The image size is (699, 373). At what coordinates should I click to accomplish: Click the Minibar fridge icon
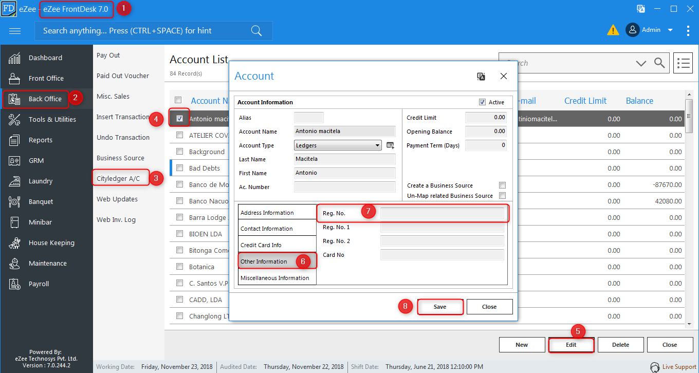point(14,222)
